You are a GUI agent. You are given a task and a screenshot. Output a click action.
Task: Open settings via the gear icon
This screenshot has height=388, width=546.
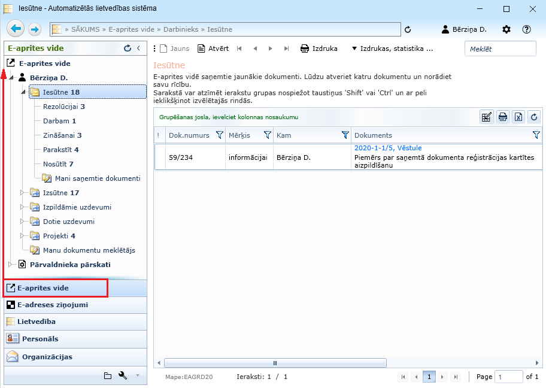coord(506,29)
